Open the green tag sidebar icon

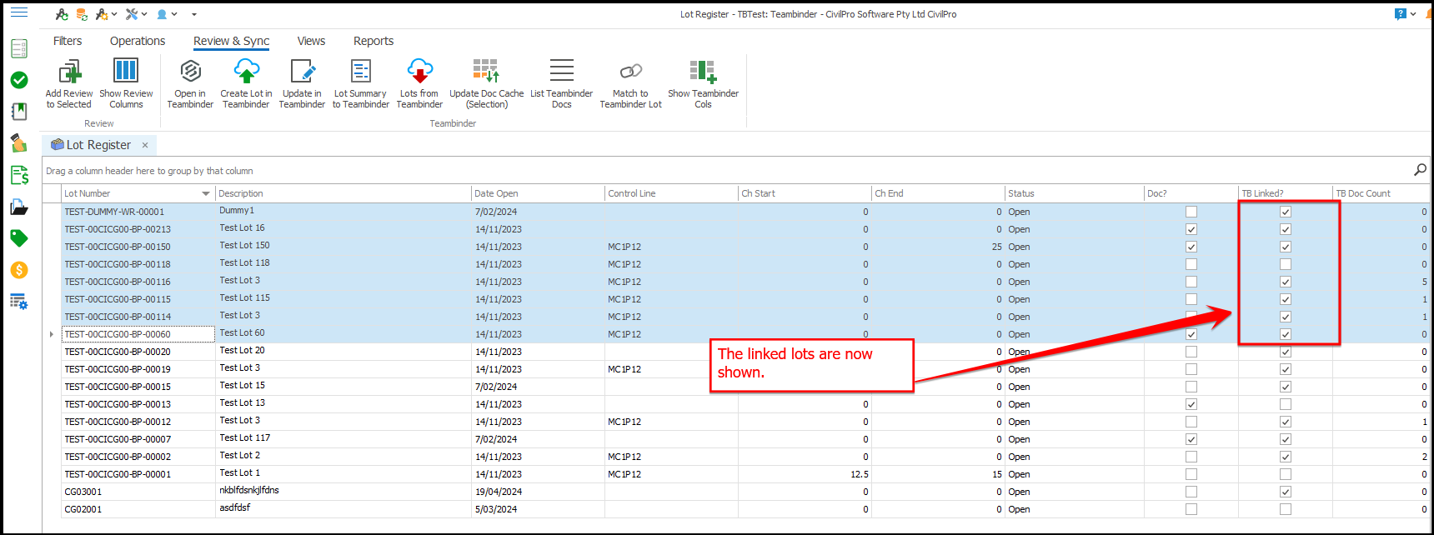pyautogui.click(x=19, y=238)
